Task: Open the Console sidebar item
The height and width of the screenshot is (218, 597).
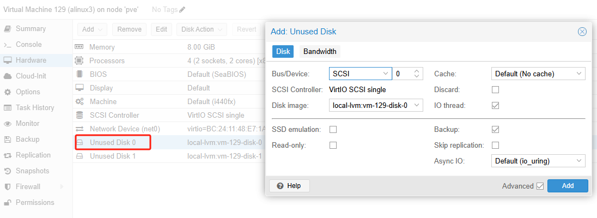Action: click(28, 45)
